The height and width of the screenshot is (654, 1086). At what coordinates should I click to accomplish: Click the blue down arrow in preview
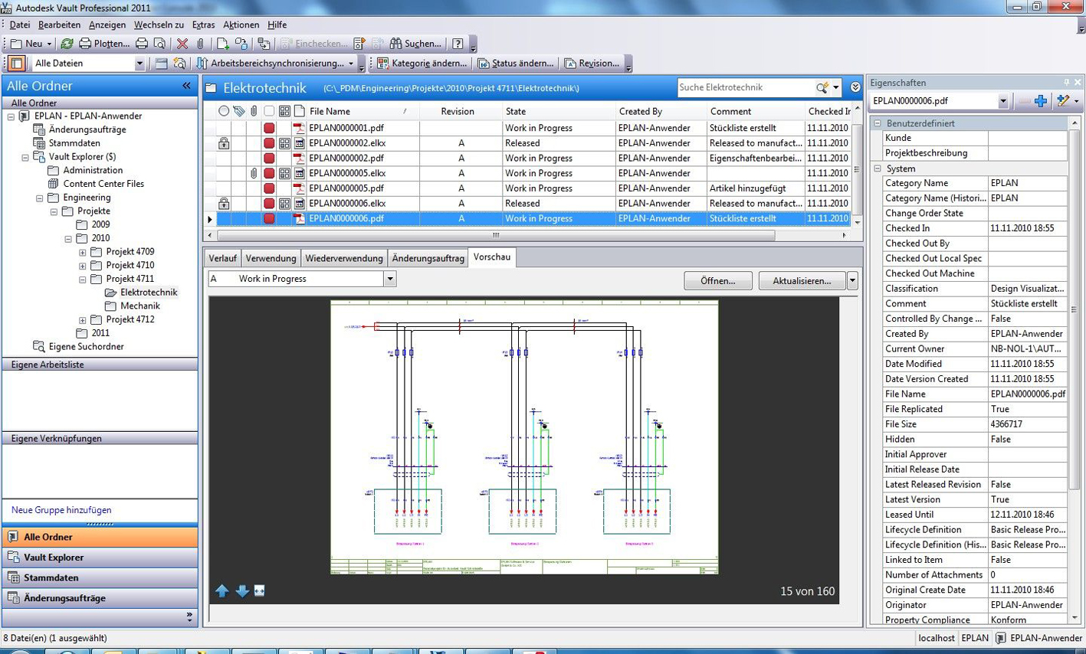[x=242, y=590]
